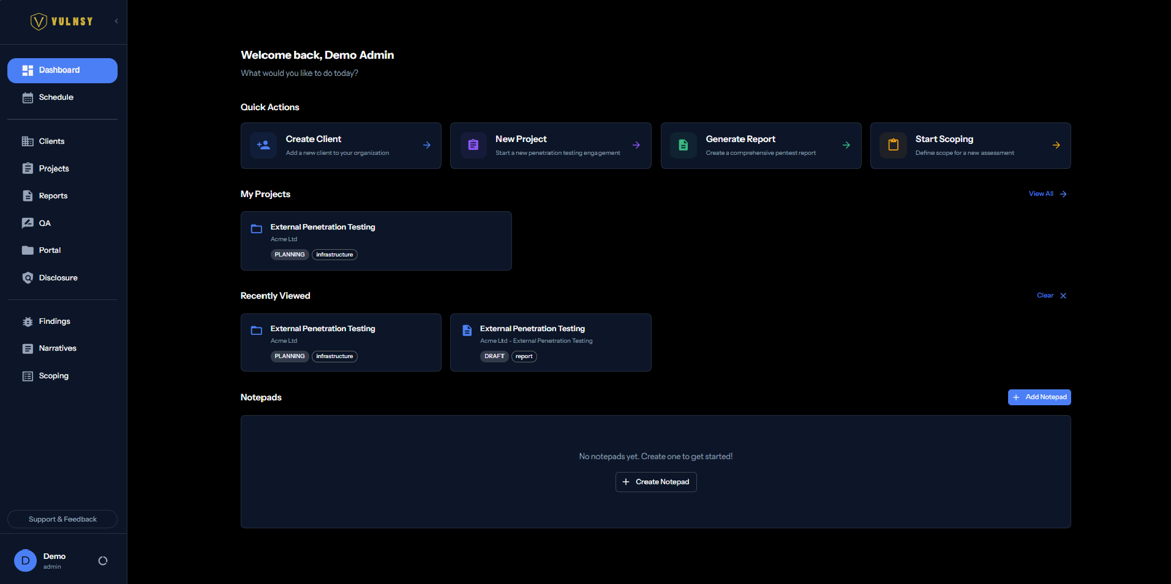Open Projects in the sidebar
This screenshot has width=1171, height=584.
pyautogui.click(x=62, y=168)
